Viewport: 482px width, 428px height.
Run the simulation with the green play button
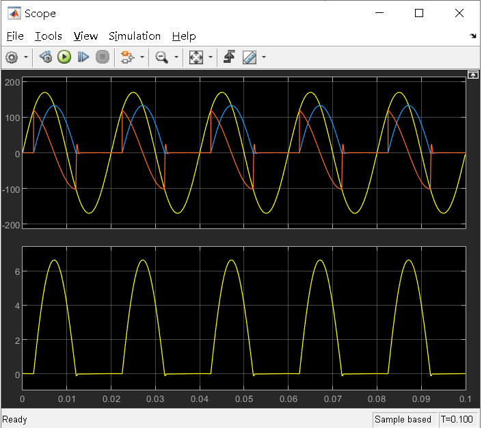(64, 57)
